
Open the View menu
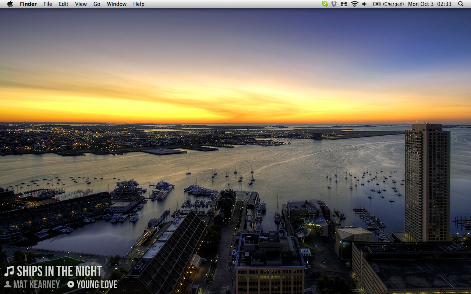(x=81, y=4)
